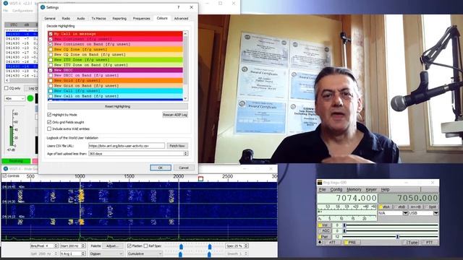Open the flrig Help menu

pos(385,189)
